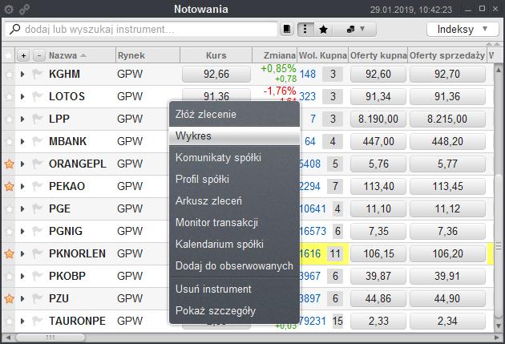
Task: Click the flag icon for LPP
Action: [x=38, y=119]
